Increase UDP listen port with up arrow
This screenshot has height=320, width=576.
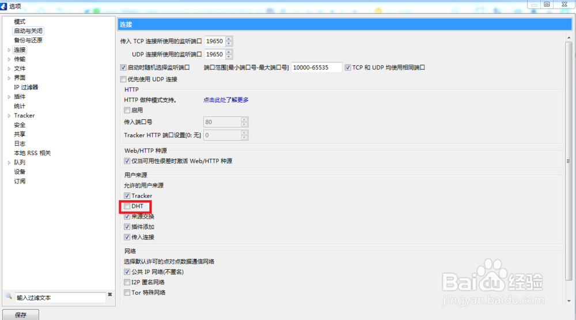pyautogui.click(x=229, y=52)
